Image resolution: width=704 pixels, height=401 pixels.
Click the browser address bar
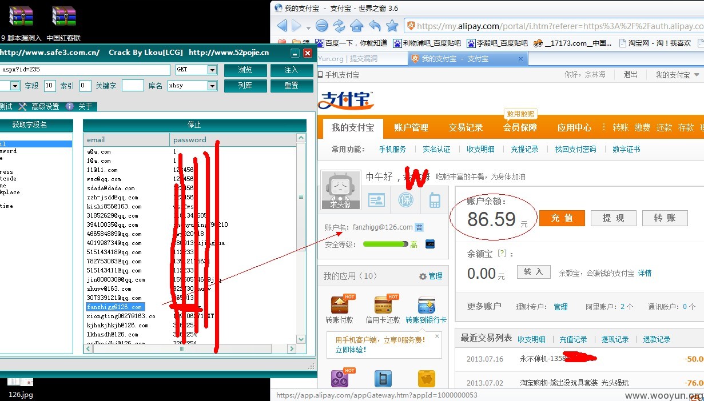pyautogui.click(x=554, y=26)
